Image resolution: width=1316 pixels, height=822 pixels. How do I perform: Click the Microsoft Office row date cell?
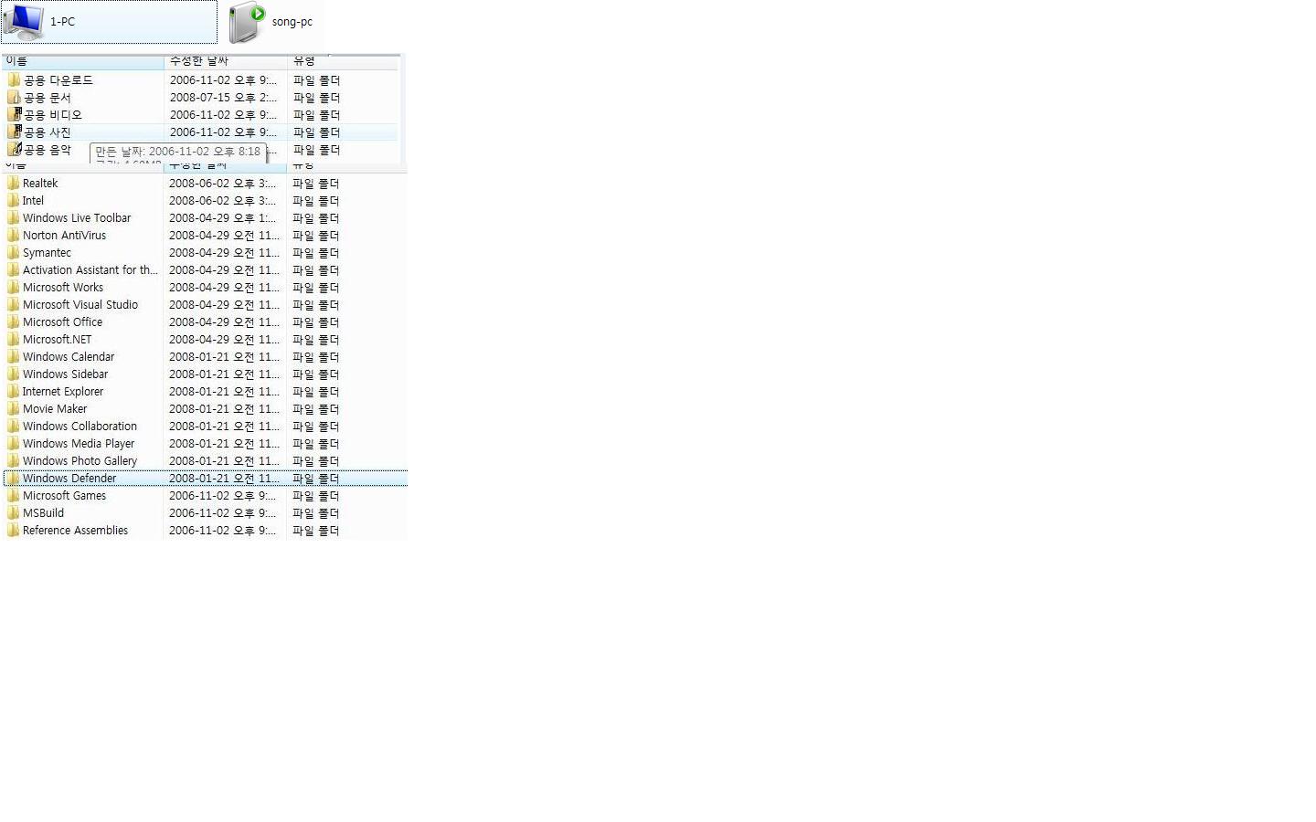224,322
